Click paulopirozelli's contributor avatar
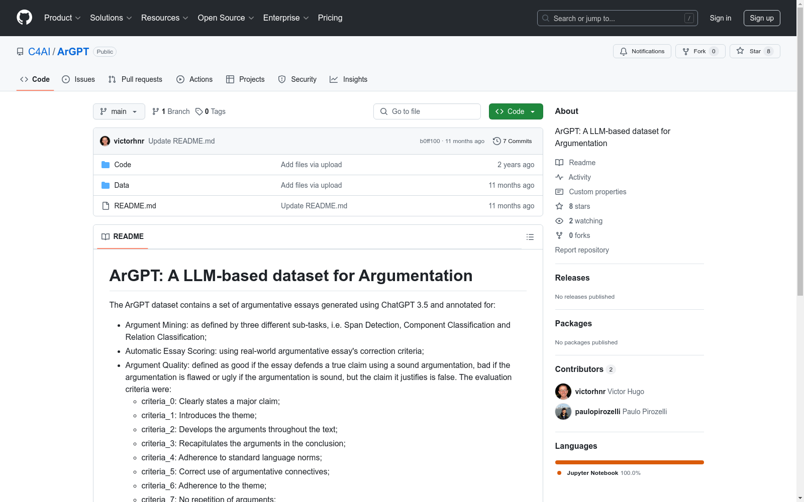The width and height of the screenshot is (804, 502). pyautogui.click(x=563, y=412)
